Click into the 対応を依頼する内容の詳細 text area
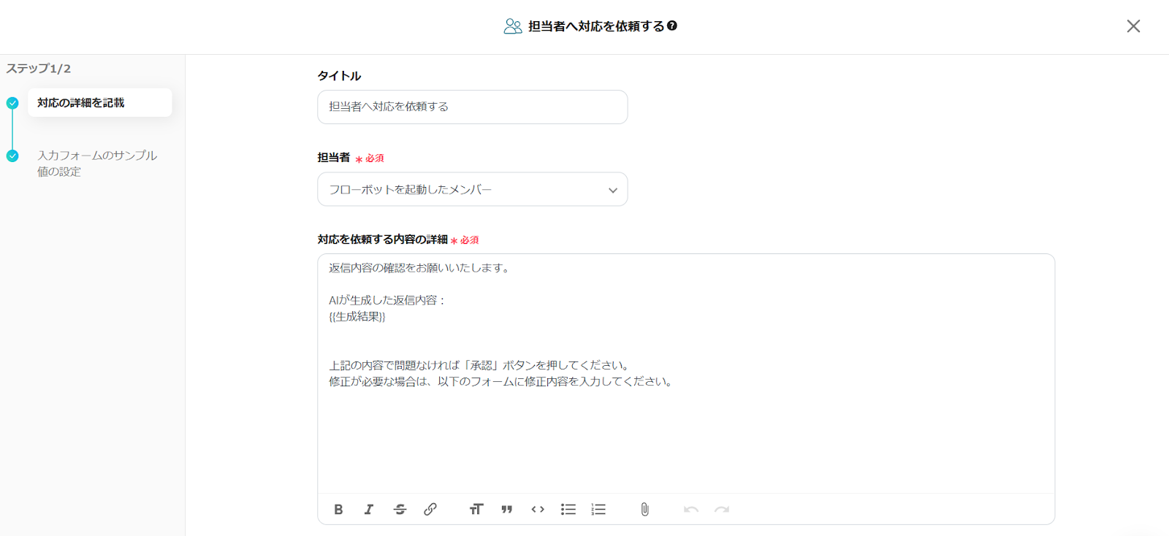Screen dimensions: 1169x536 [686, 374]
